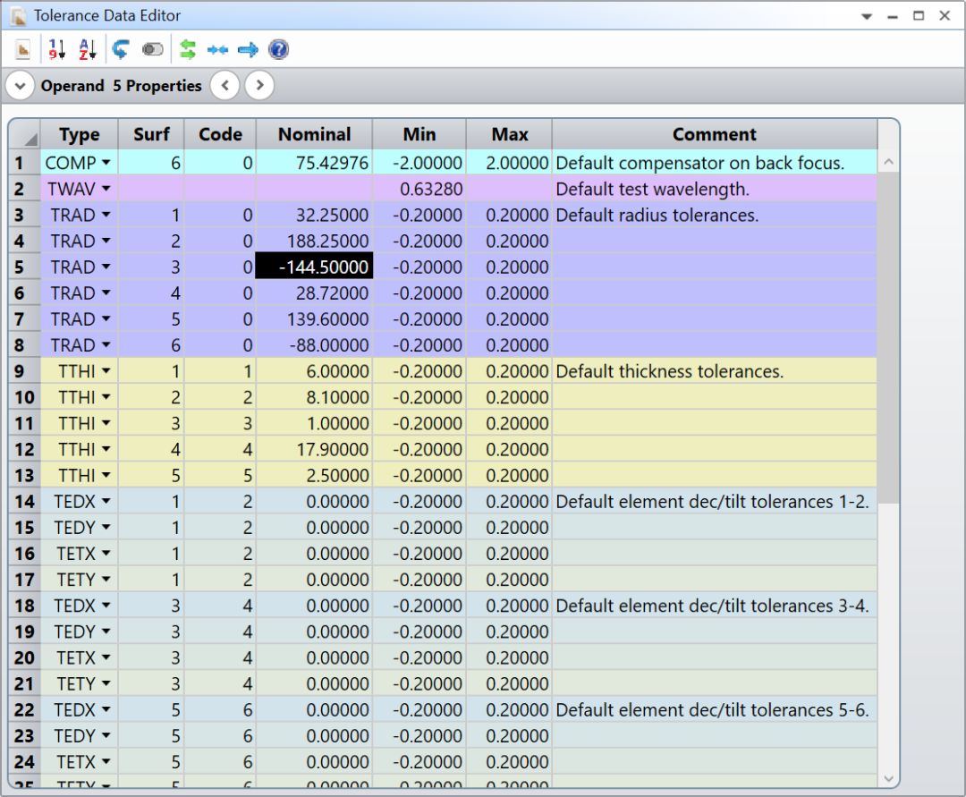Click the Comment column header
This screenshot has height=797, width=966.
pyautogui.click(x=714, y=134)
